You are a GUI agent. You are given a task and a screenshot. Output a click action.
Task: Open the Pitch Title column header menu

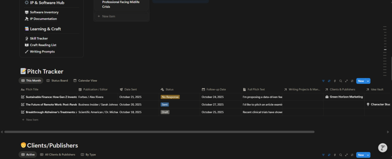click(x=48, y=89)
